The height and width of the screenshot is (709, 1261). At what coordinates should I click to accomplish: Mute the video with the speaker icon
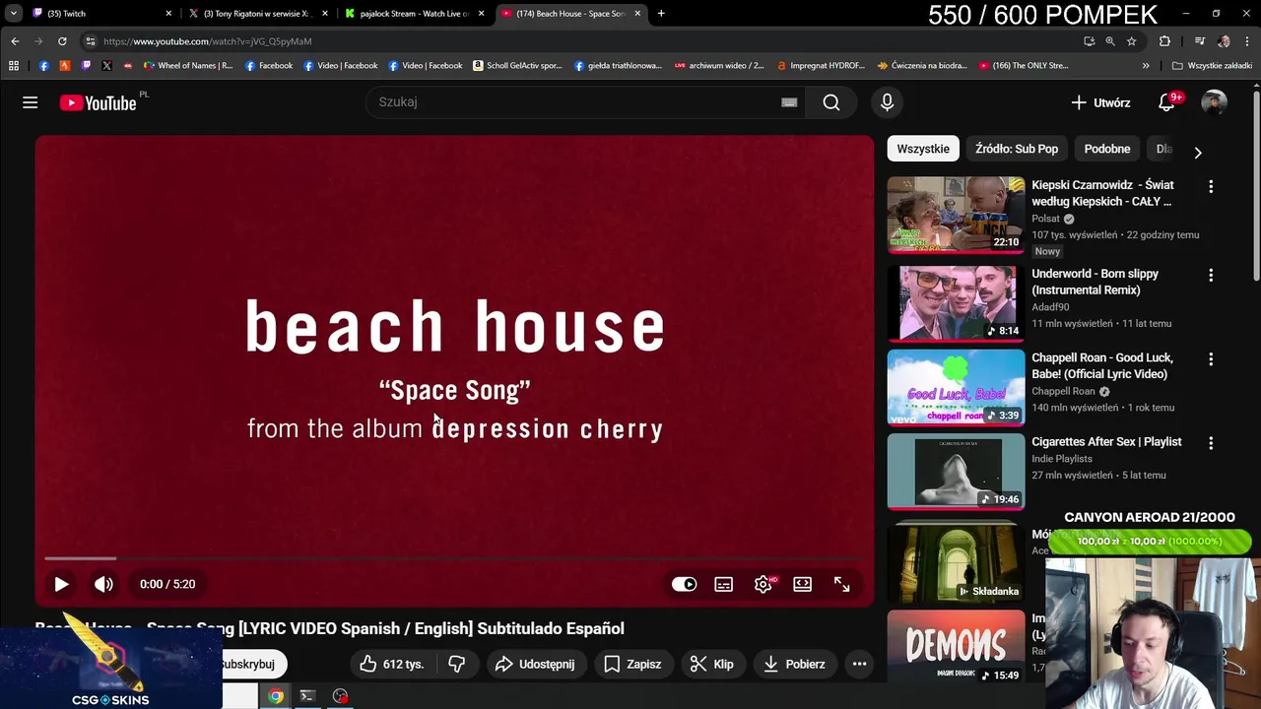pyautogui.click(x=103, y=584)
